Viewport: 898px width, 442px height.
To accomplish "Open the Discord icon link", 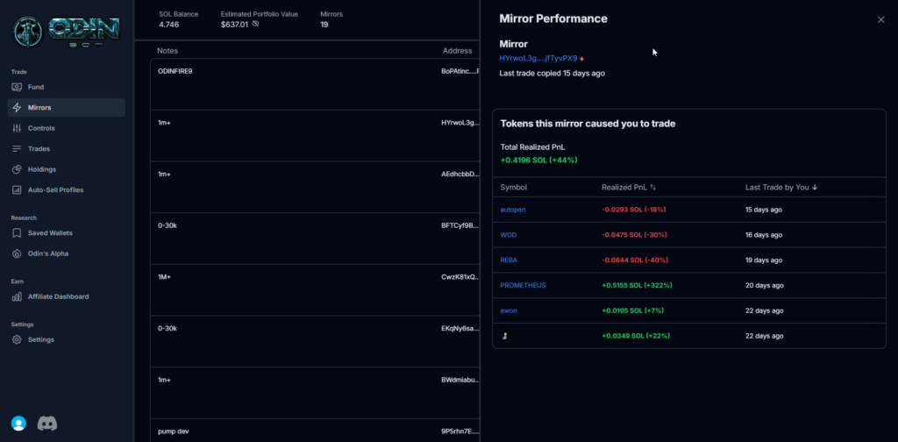I will (x=47, y=424).
